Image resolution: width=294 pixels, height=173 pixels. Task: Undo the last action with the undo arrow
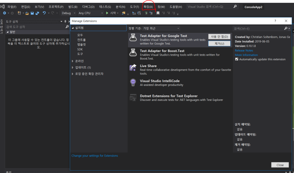[44, 13]
